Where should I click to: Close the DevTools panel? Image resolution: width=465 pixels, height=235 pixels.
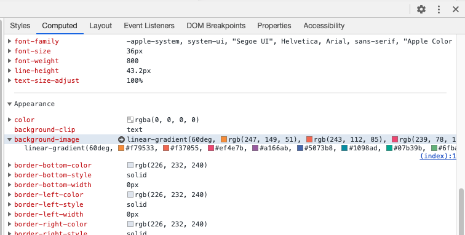coord(456,9)
